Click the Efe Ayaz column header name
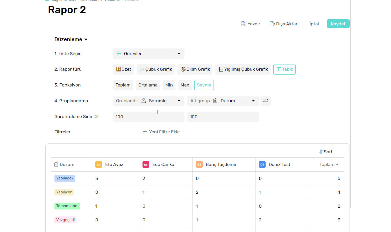 pyautogui.click(x=114, y=164)
